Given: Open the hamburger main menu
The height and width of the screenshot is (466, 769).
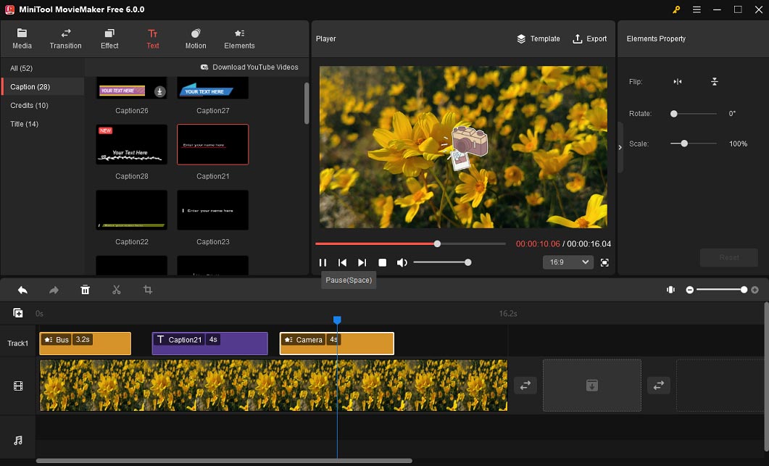Looking at the screenshot, I should click(x=697, y=9).
